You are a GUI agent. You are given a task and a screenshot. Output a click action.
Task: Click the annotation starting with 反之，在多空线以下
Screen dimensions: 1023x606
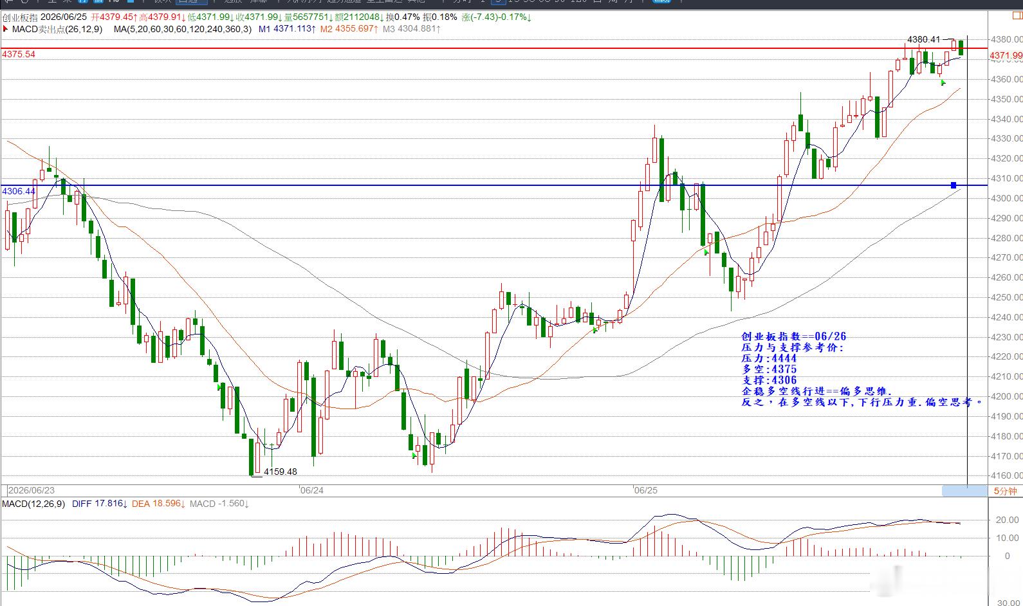862,402
